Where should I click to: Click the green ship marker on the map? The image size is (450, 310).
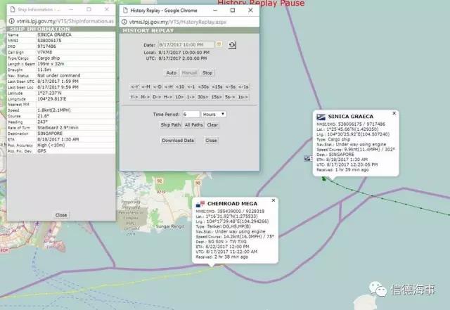tap(324, 179)
